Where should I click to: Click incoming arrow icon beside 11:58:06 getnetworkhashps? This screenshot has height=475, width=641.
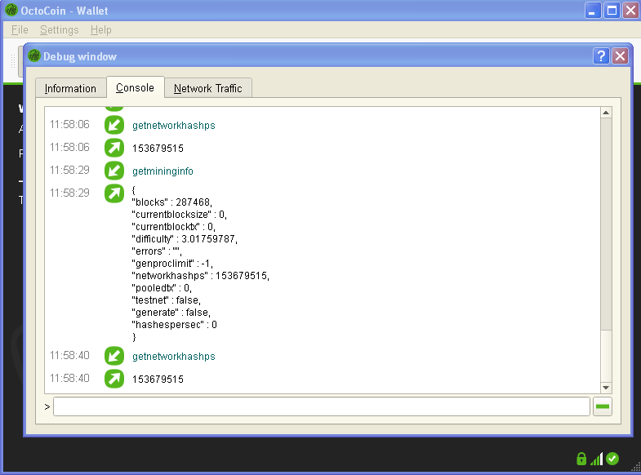(114, 125)
